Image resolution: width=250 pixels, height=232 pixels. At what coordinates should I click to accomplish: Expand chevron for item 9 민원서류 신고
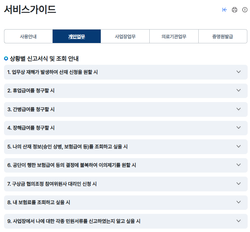pos(239,221)
